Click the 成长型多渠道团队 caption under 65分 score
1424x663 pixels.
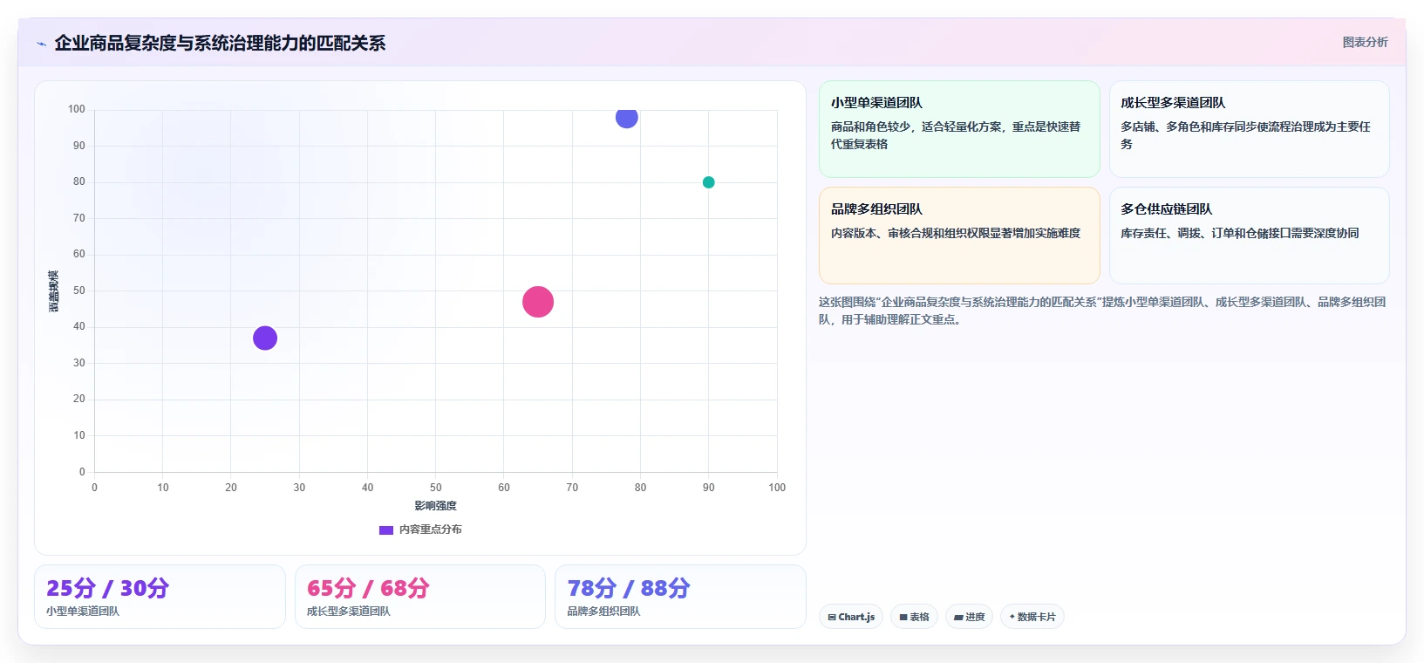[x=349, y=612]
